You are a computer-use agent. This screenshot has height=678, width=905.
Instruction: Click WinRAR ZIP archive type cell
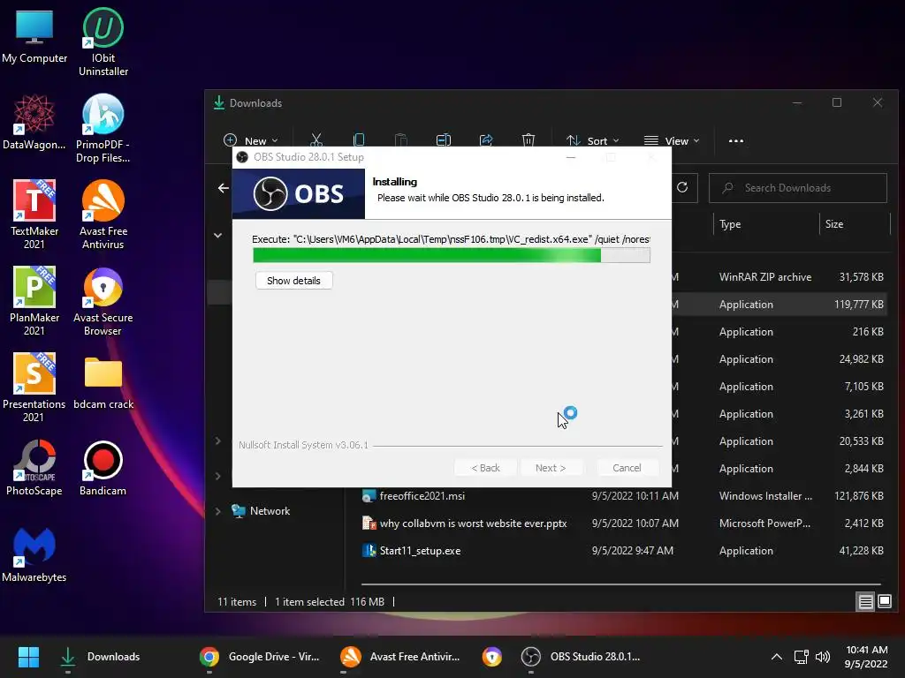click(x=764, y=276)
